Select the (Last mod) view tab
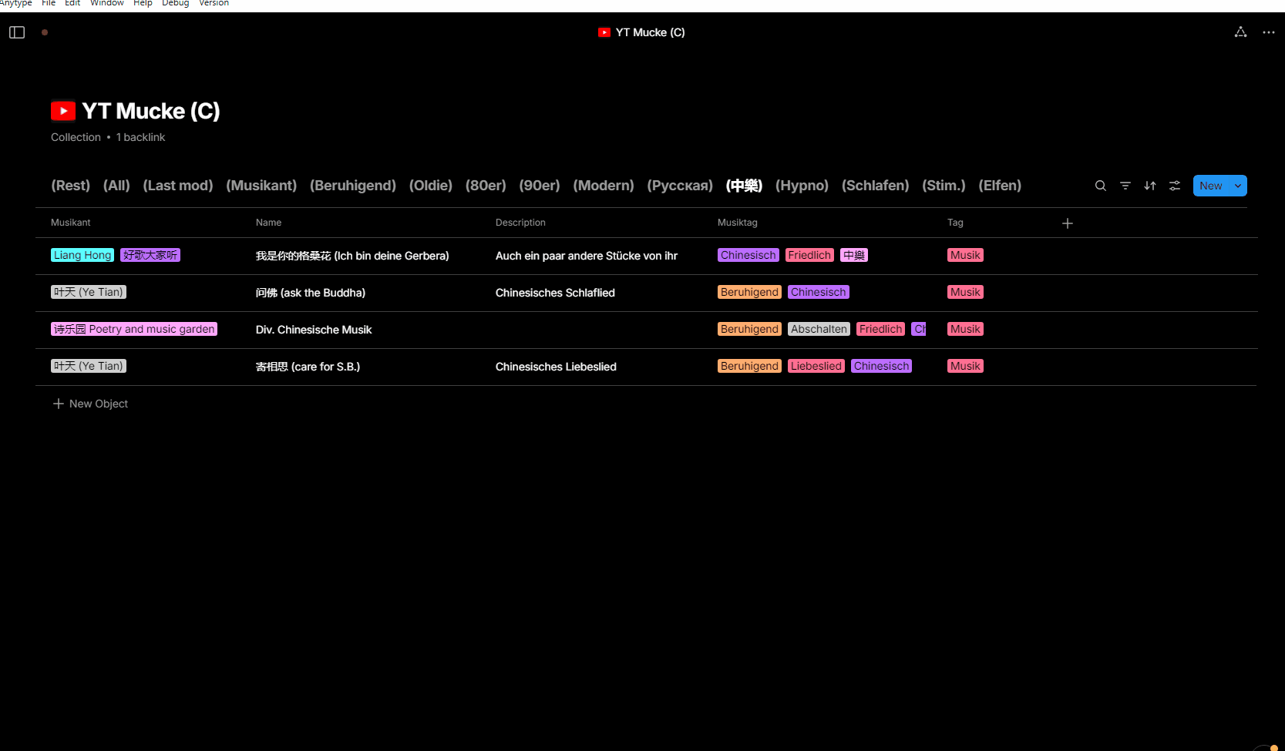This screenshot has width=1285, height=751. (x=178, y=186)
